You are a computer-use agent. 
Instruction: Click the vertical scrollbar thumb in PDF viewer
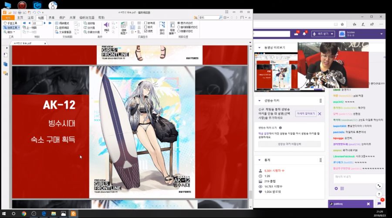(x=250, y=195)
